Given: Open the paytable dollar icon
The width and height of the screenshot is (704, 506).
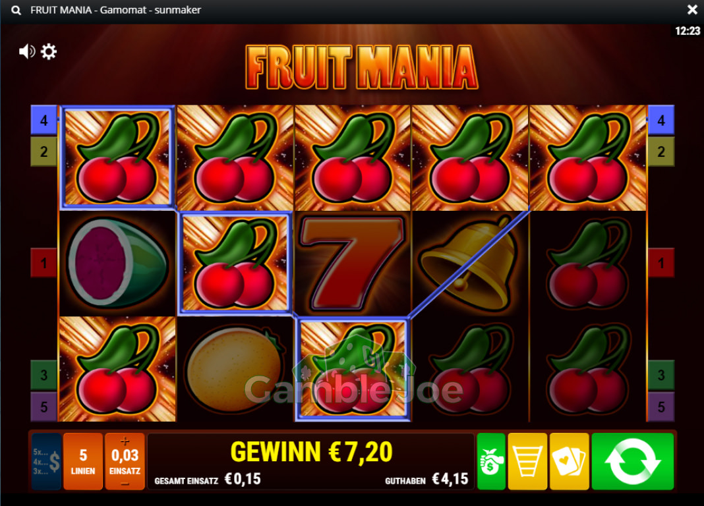Looking at the screenshot, I should tap(46, 461).
